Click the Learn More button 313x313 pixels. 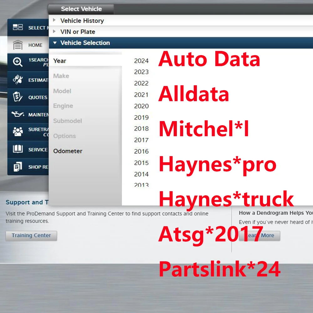click(x=259, y=236)
